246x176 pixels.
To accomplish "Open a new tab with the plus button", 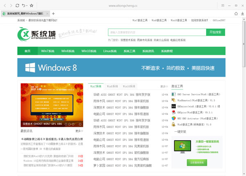I will 53,14.
